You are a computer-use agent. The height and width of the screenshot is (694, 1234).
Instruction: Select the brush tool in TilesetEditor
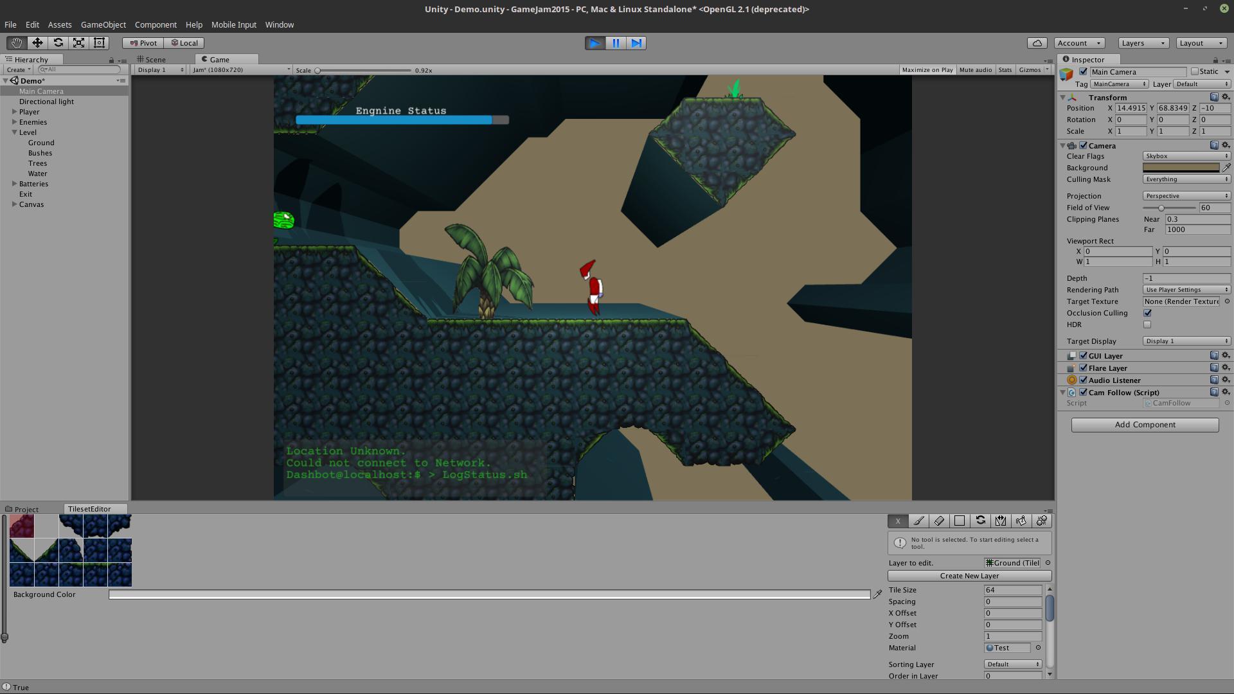[x=918, y=520]
